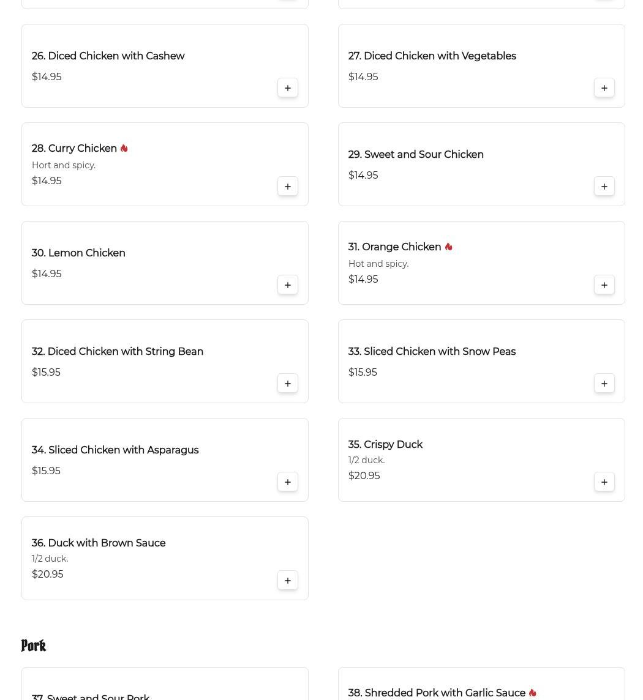Tap plus icon on Lemon Chicken
Viewport: 643px width, 700px height.
tap(287, 285)
